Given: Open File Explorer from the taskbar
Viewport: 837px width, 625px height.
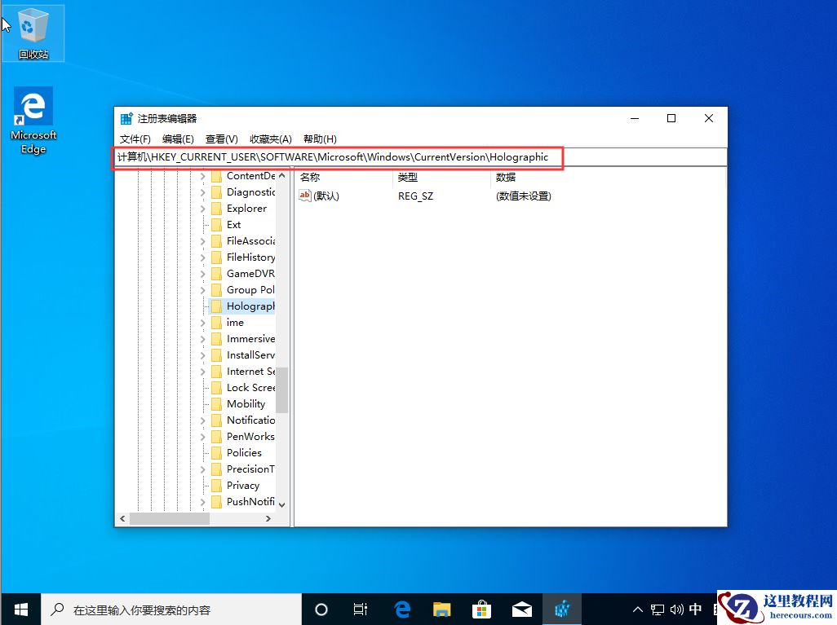Looking at the screenshot, I should (x=441, y=609).
